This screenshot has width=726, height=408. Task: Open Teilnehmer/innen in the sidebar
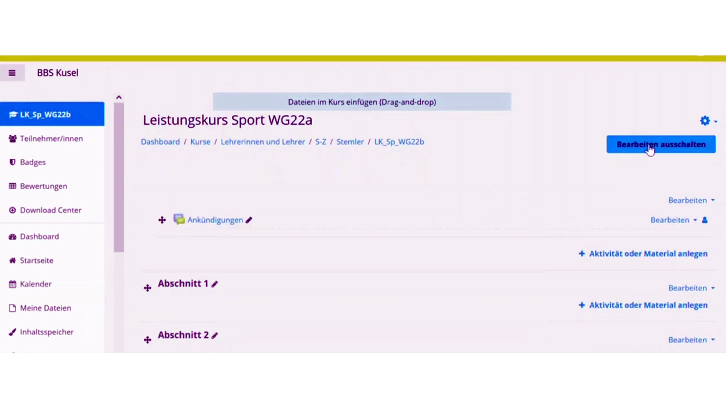click(51, 139)
